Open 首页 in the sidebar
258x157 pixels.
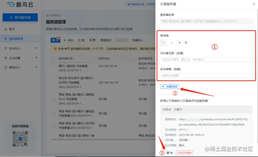pos(12,29)
